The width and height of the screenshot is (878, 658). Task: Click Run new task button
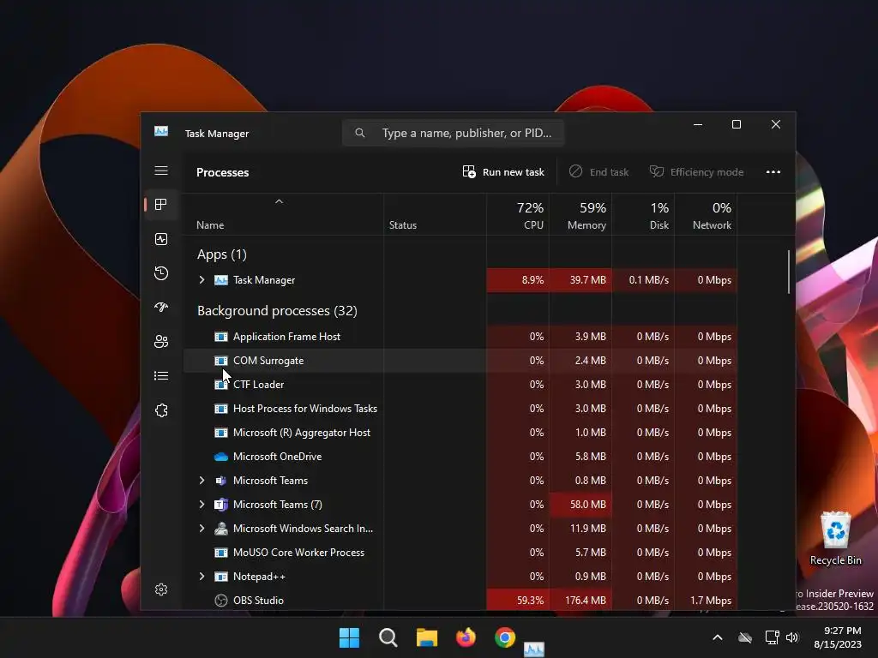pos(503,172)
